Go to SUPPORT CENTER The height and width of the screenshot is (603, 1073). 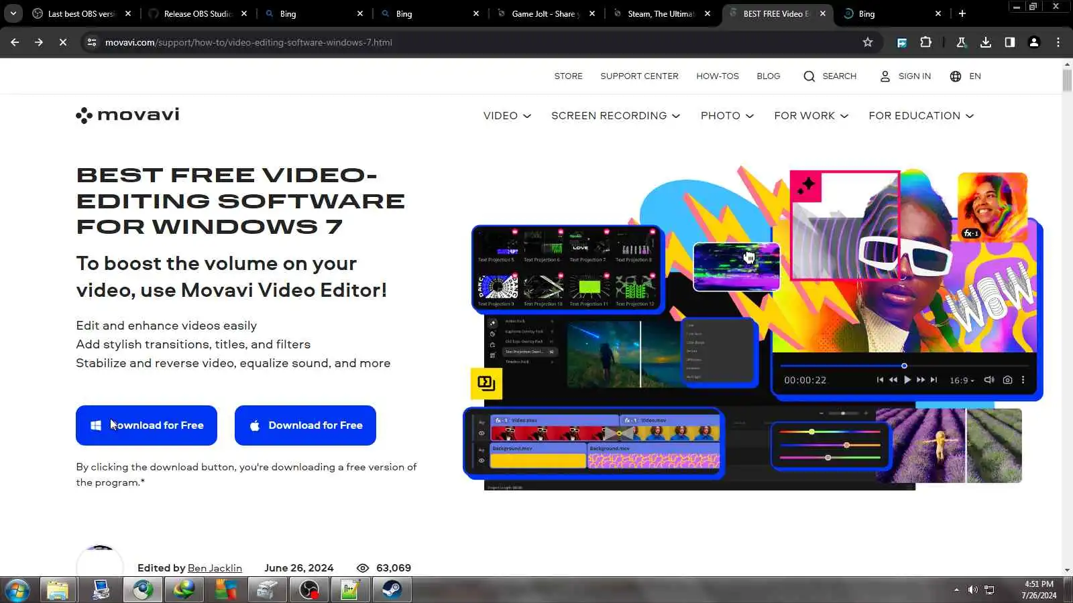point(639,76)
